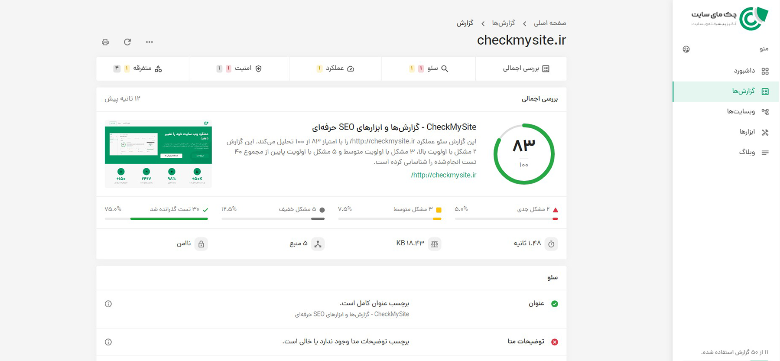This screenshot has width=780, height=361.
Task: Click the theme icon next to منو
Action: click(686, 49)
